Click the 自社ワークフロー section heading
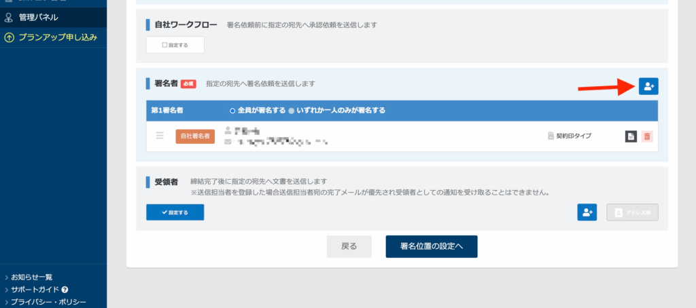Screen dimensions: 696x308 point(186,25)
